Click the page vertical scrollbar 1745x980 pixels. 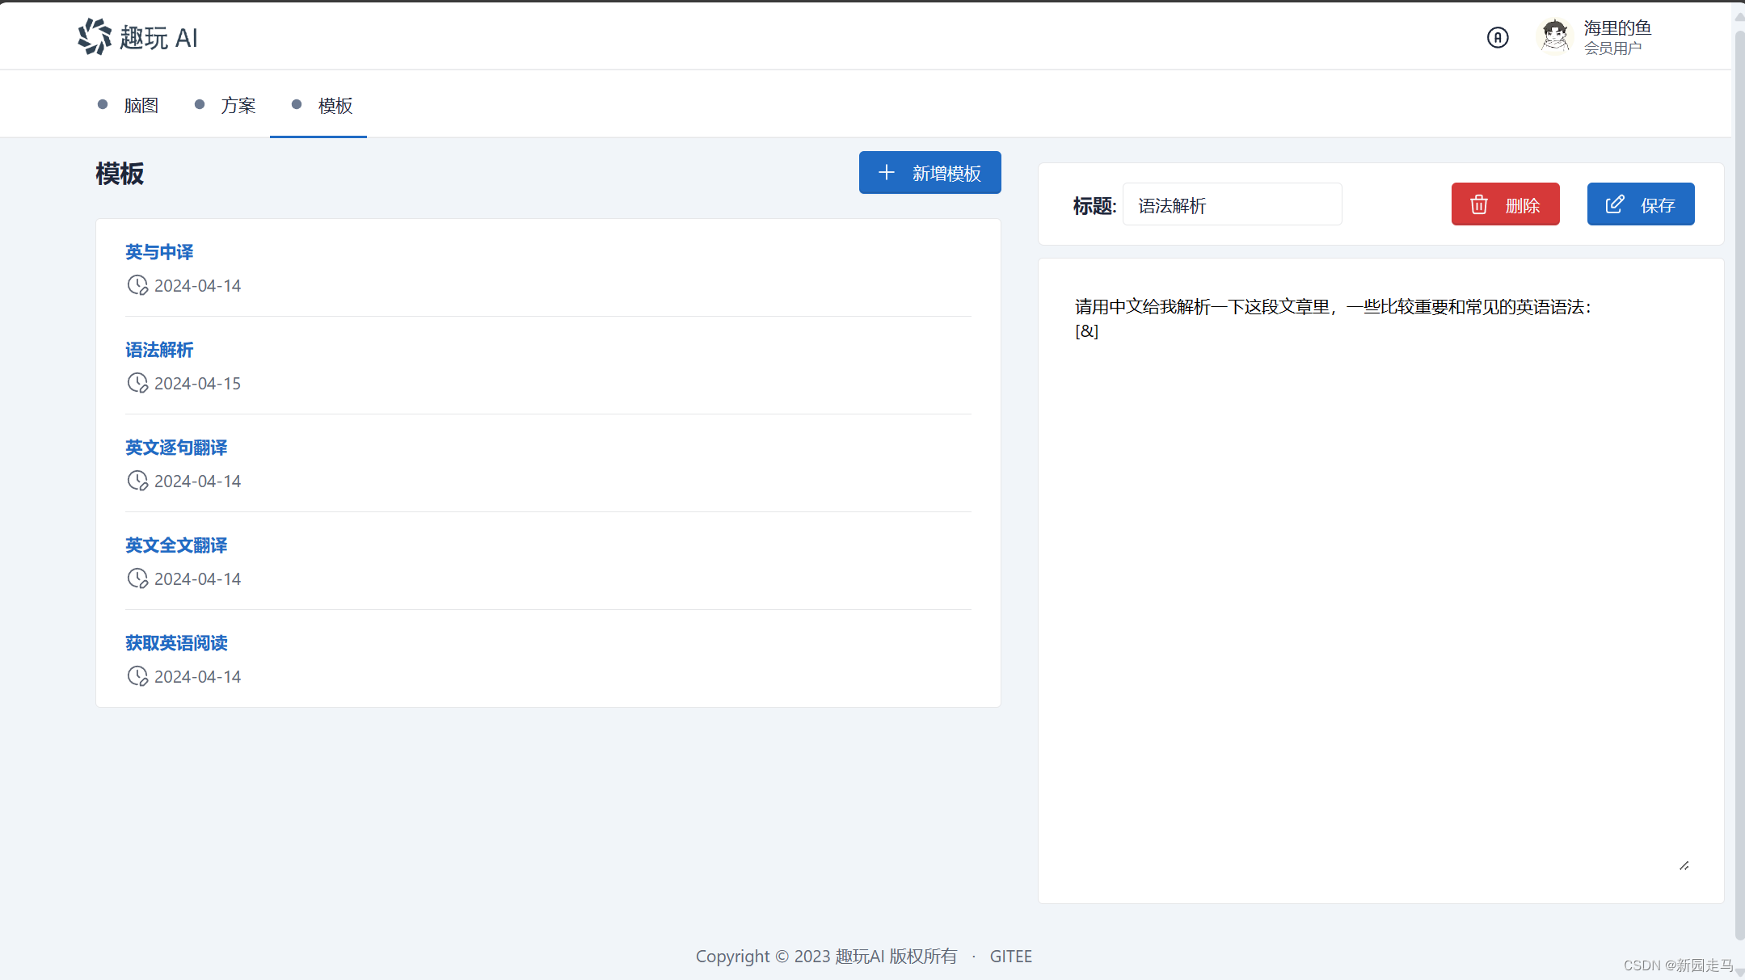[x=1739, y=485]
